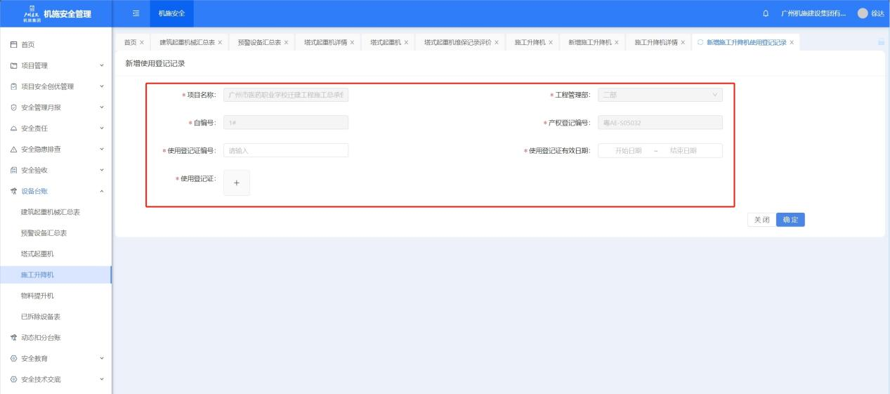Open the 工程管理部 dropdown

(660, 95)
